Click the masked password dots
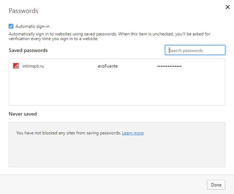The width and height of the screenshot is (234, 194). [169, 66]
